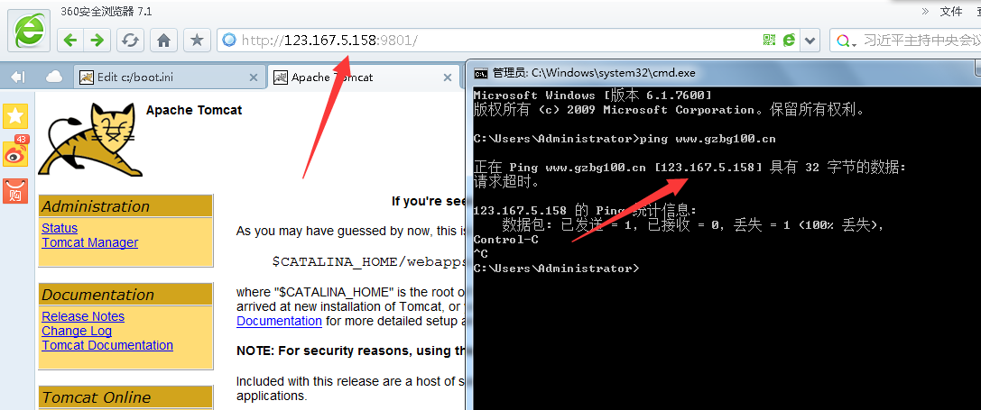Open the 文件 menu
981x410 pixels.
951,11
